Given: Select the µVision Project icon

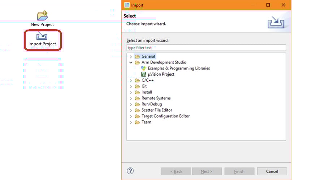Looking at the screenshot, I should [144, 74].
